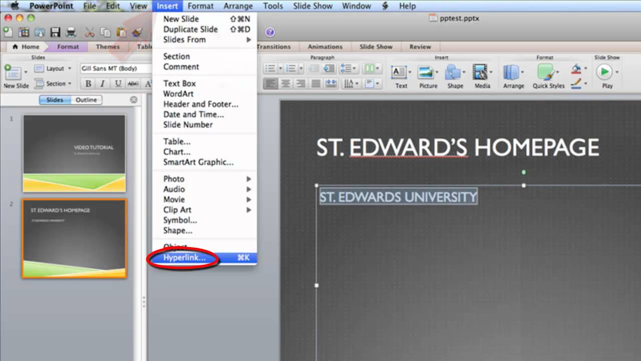Select the Format Painter brush icon
This screenshot has height=361, width=641.
[x=137, y=33]
